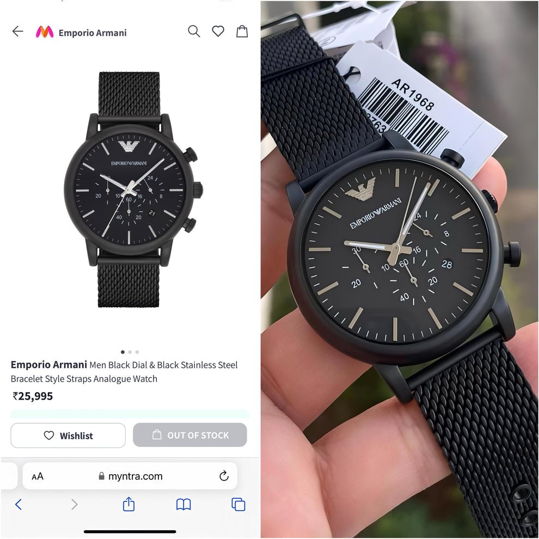The width and height of the screenshot is (539, 539).
Task: Tap the Emporio Armani watch product image
Action: click(133, 189)
